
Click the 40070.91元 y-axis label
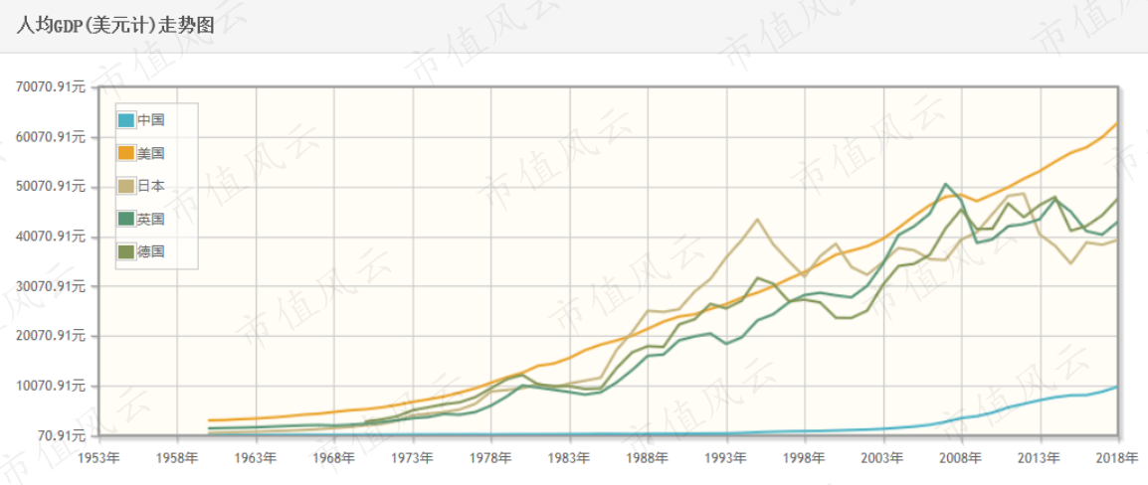coord(51,237)
